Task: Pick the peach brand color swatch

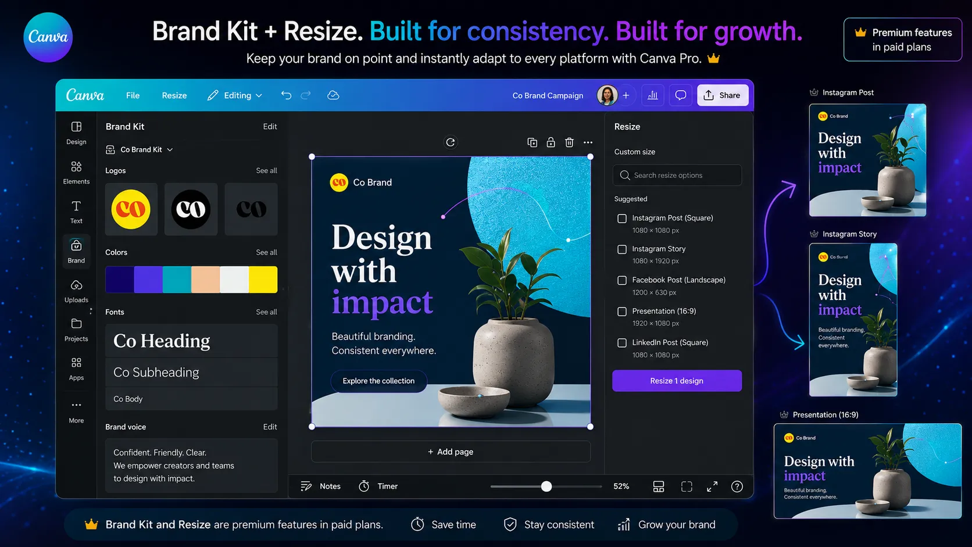Action: coord(206,280)
